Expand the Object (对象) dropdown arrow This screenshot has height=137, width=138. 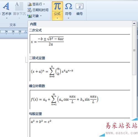click(x=41, y=16)
